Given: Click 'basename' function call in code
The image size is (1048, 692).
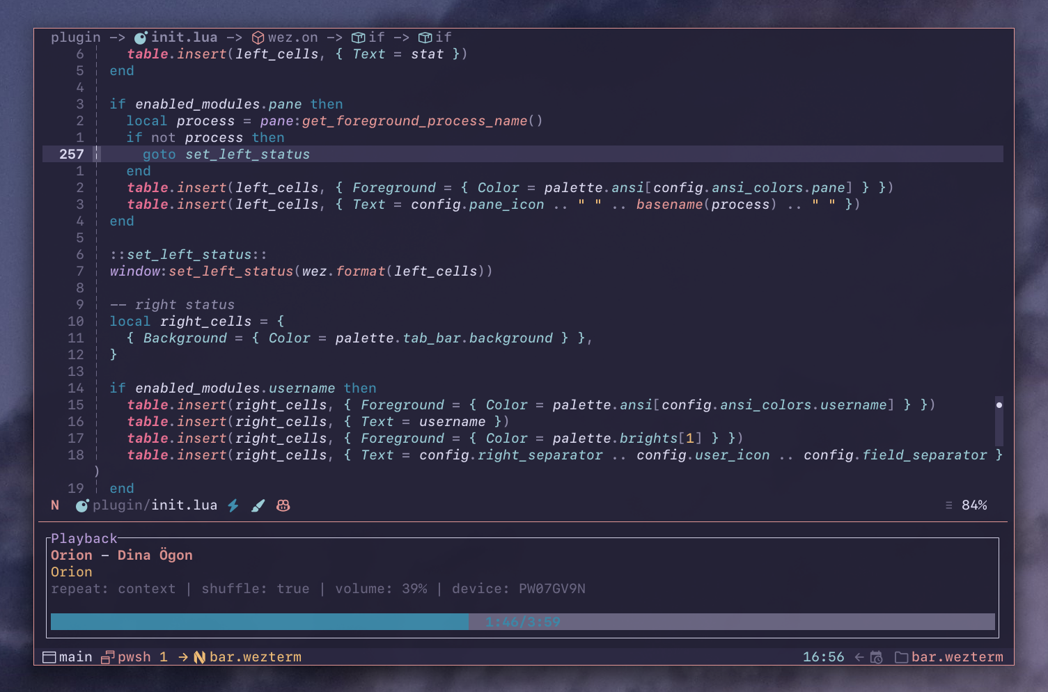Looking at the screenshot, I should [669, 205].
